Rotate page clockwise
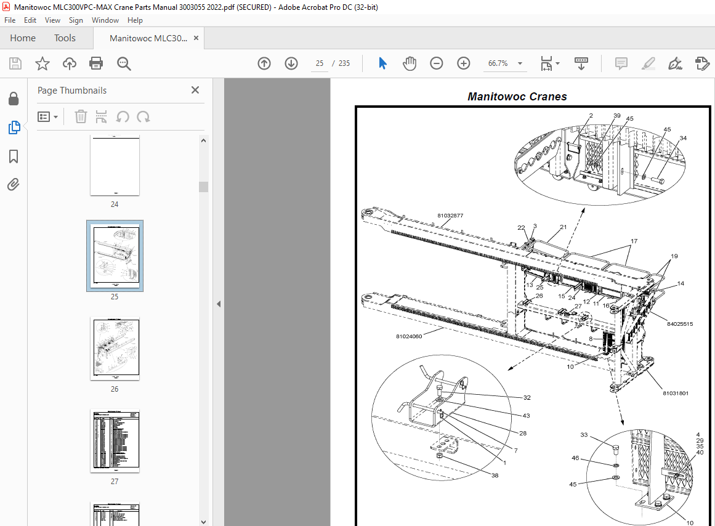This screenshot has width=715, height=526. [x=143, y=117]
